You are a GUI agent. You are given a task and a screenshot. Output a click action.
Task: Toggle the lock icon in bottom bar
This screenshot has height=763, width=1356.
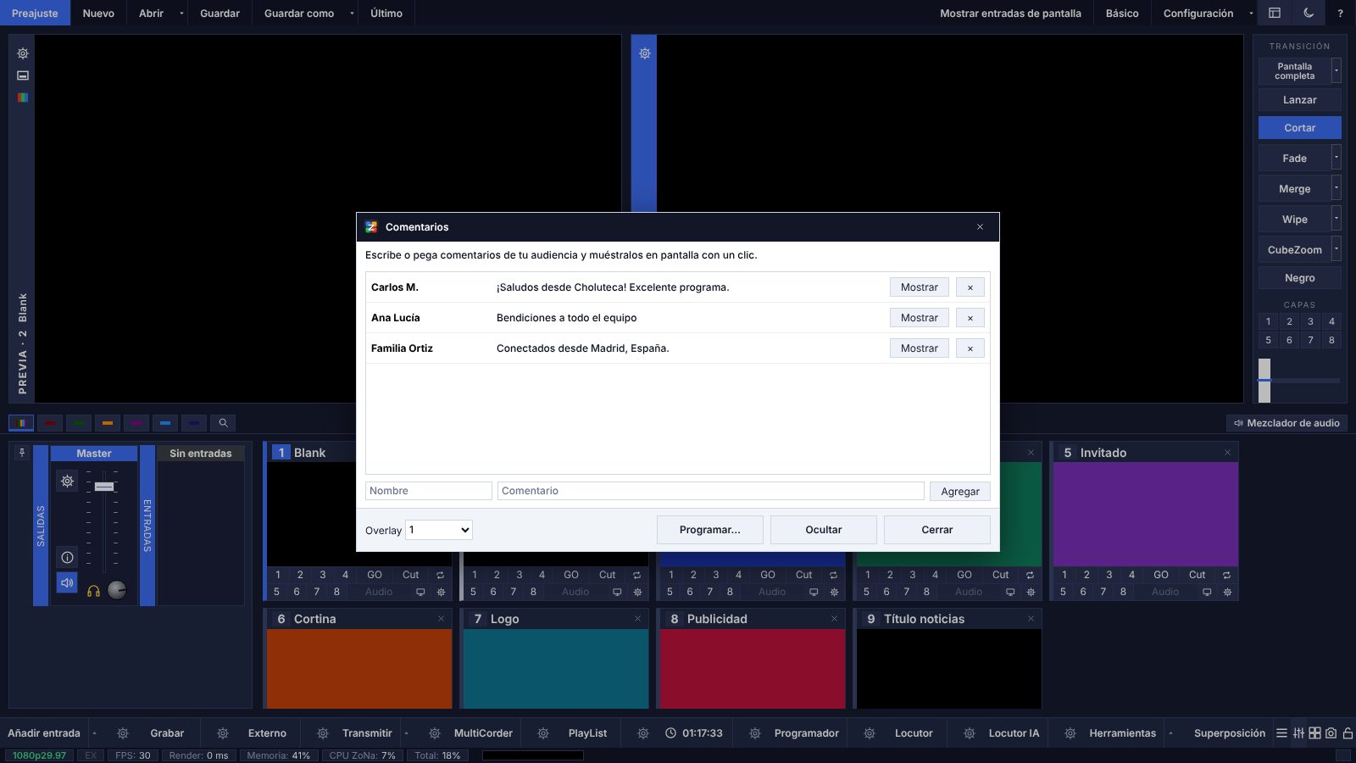point(1348,733)
